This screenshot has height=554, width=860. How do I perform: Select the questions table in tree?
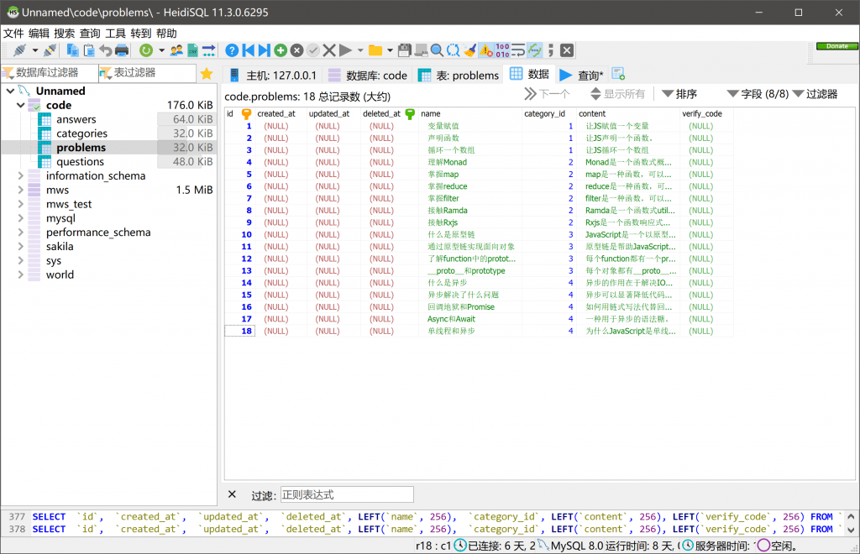click(x=80, y=161)
